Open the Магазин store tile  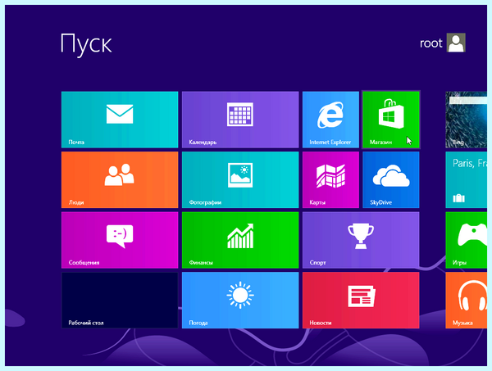click(391, 120)
